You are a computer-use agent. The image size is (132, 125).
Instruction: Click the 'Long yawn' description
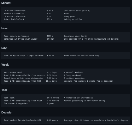(69, 16)
